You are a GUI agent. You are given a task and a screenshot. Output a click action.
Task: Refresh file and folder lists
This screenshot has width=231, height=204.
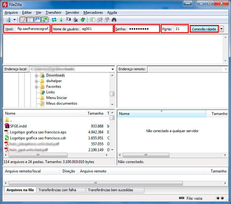(54, 20)
